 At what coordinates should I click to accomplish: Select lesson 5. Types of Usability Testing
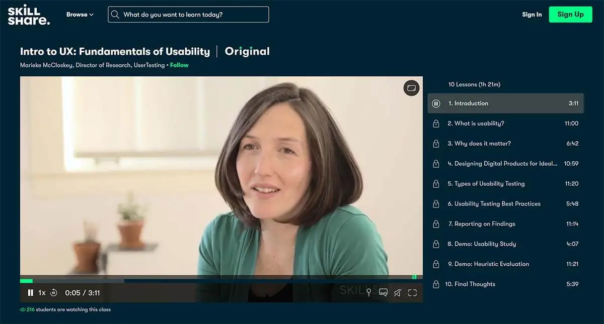pos(506,184)
